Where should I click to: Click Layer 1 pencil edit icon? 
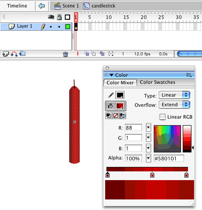pyautogui.click(x=43, y=27)
